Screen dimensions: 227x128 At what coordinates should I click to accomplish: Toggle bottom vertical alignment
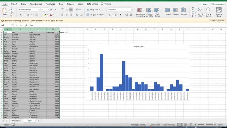pyautogui.click(x=71, y=10)
